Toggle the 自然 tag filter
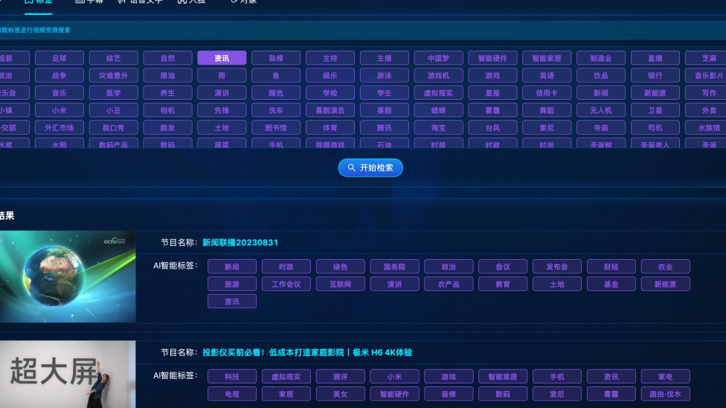Viewport: 726px width, 408px height. pyautogui.click(x=167, y=58)
